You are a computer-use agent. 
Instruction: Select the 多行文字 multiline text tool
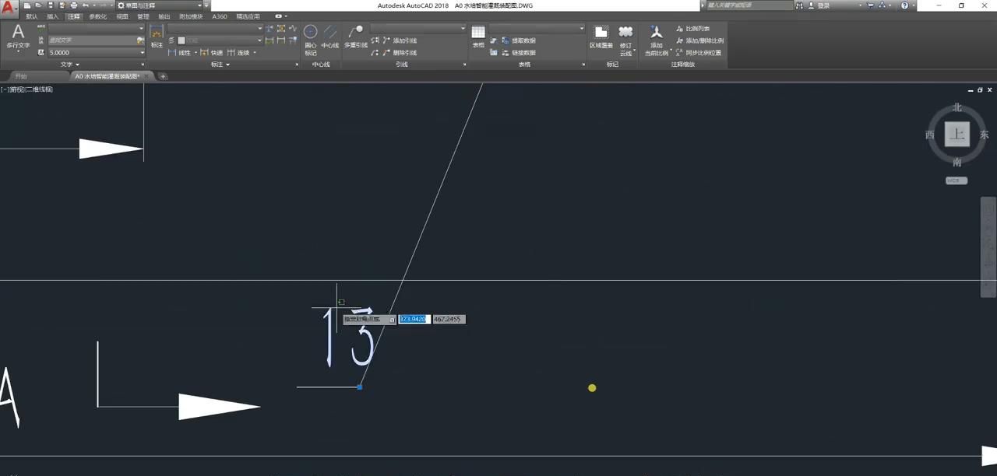pos(18,37)
